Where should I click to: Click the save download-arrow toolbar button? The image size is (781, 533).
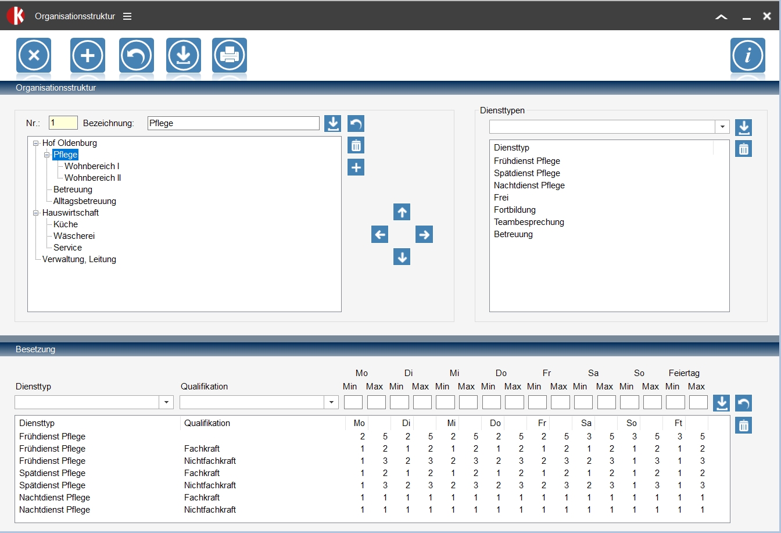(x=184, y=55)
